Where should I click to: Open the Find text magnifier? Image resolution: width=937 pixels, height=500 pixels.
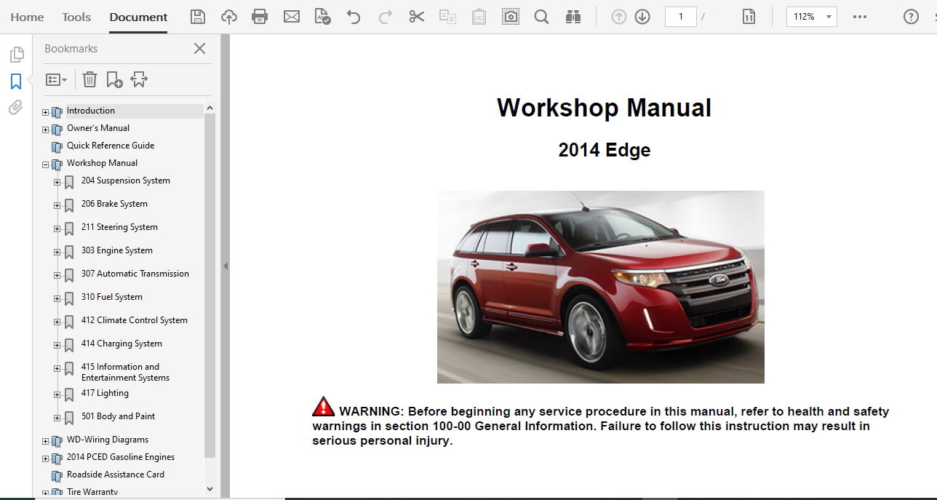point(541,17)
